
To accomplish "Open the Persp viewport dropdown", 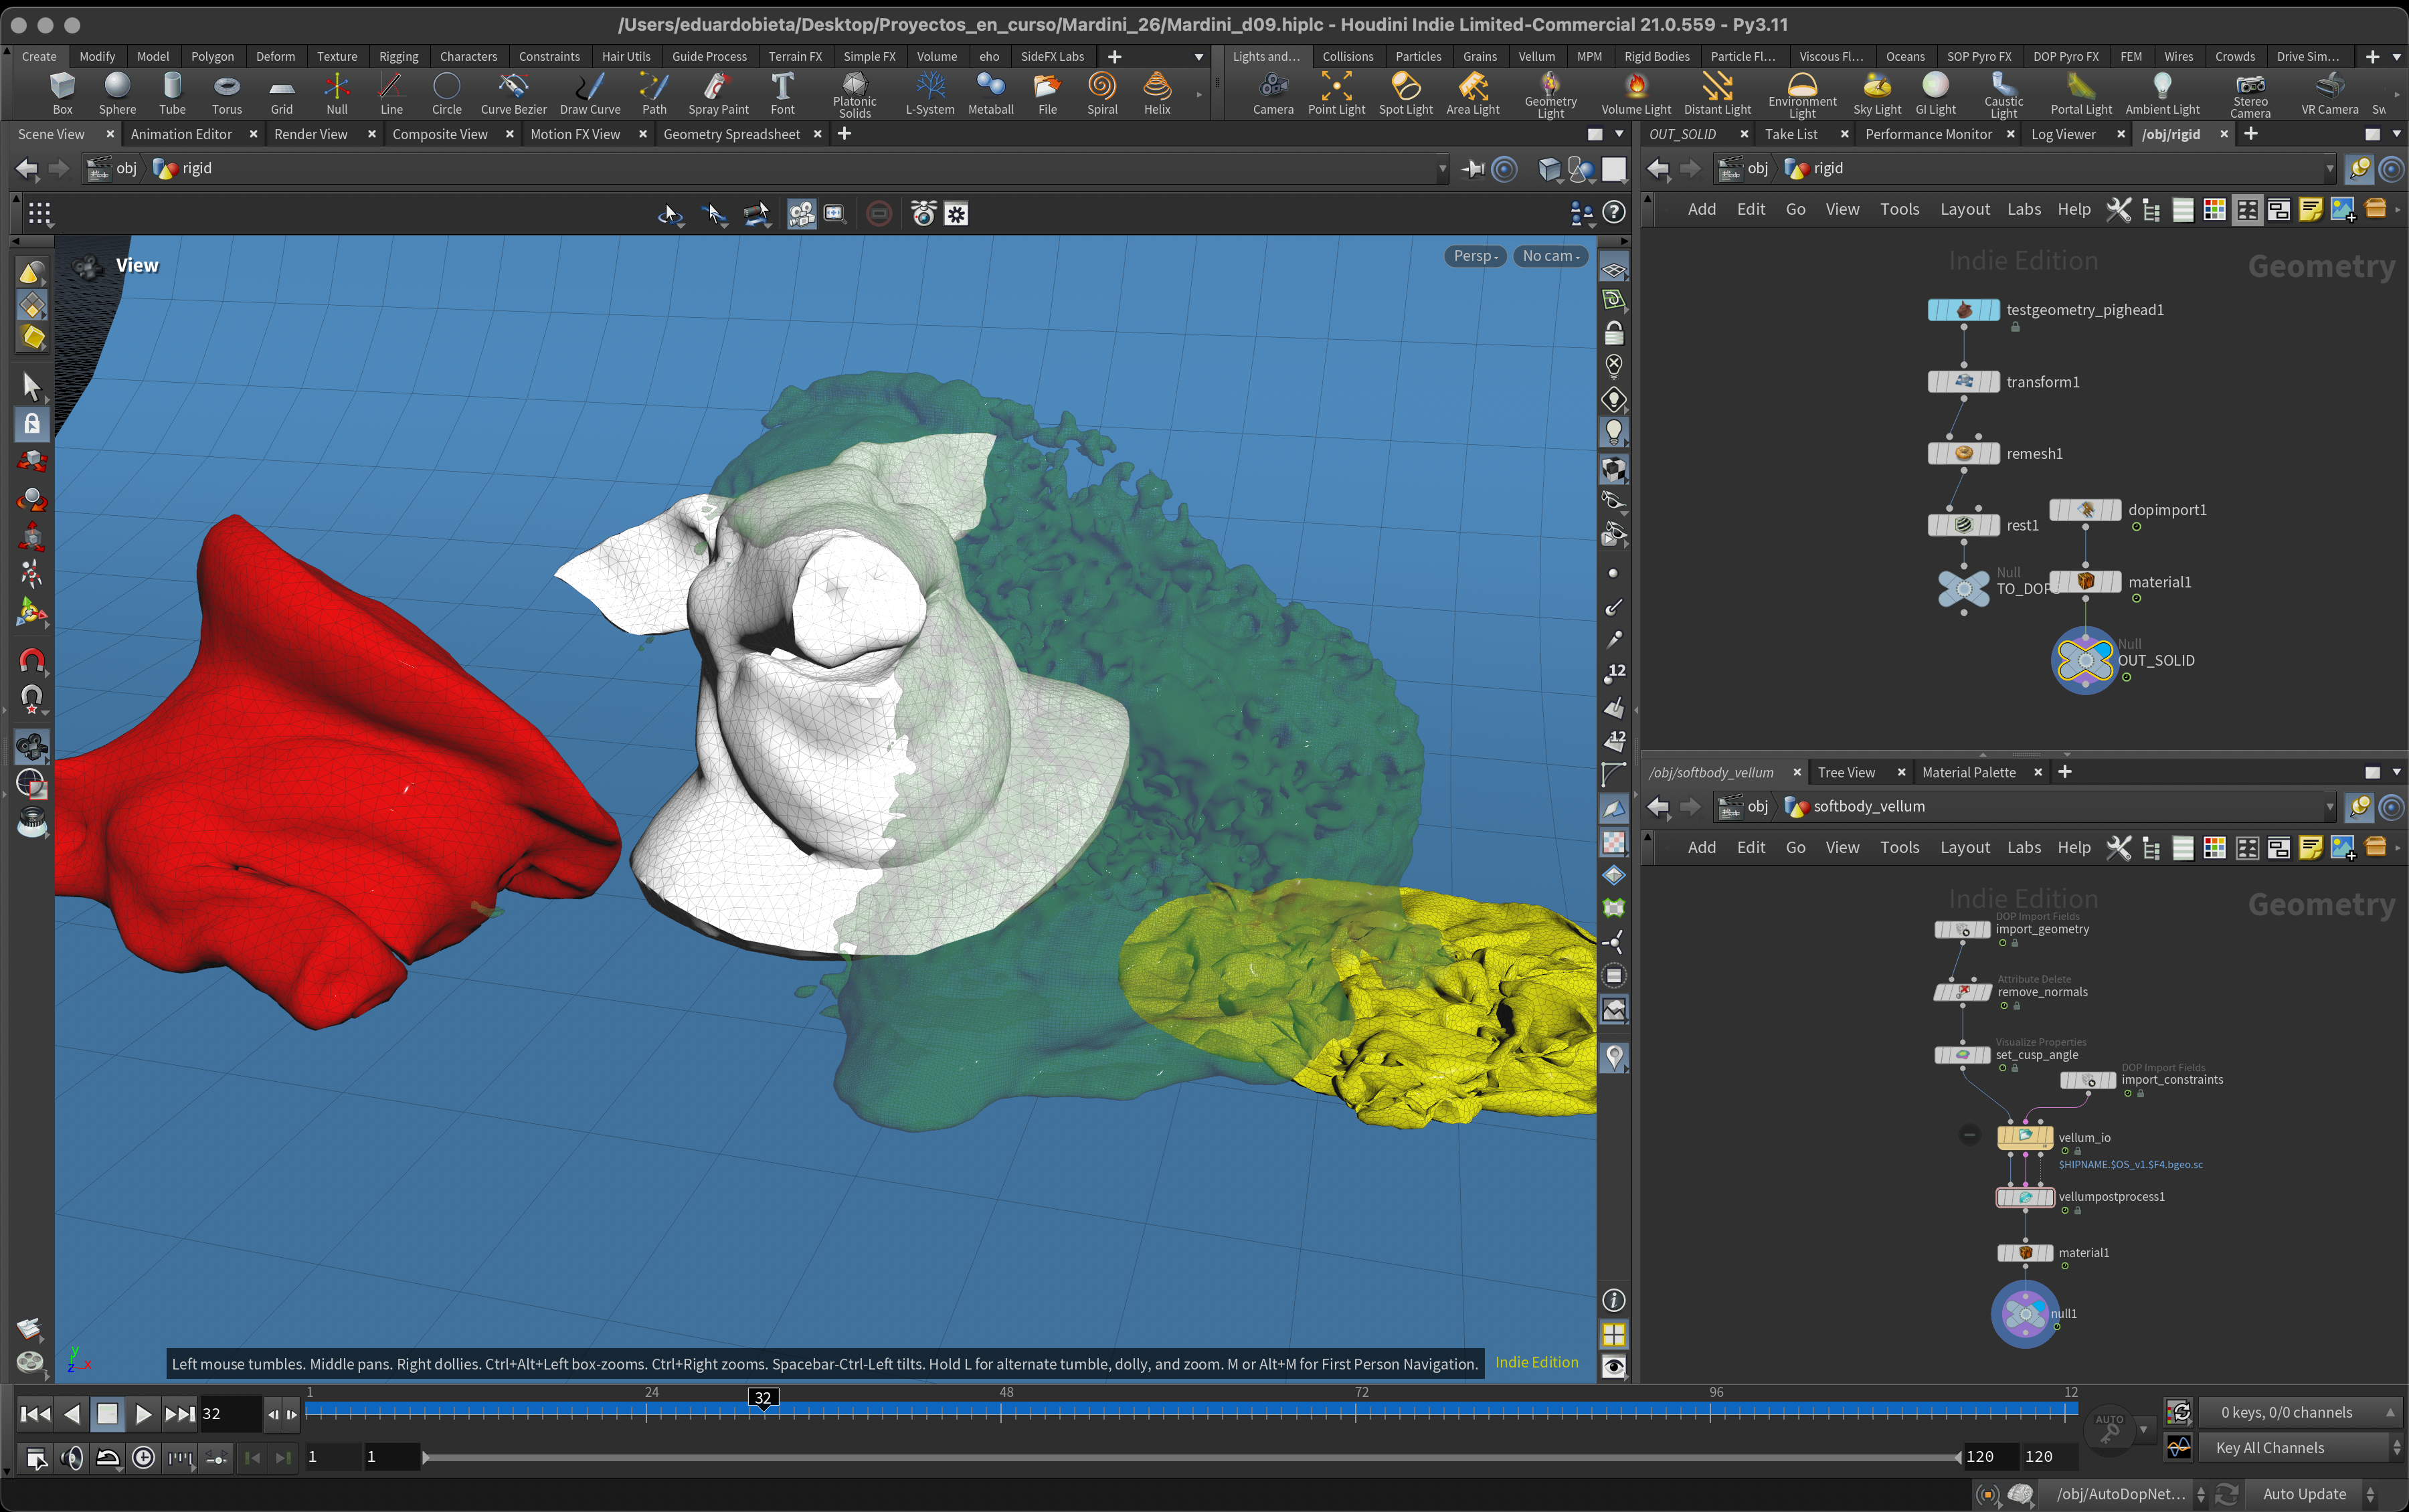I will 1475,256.
